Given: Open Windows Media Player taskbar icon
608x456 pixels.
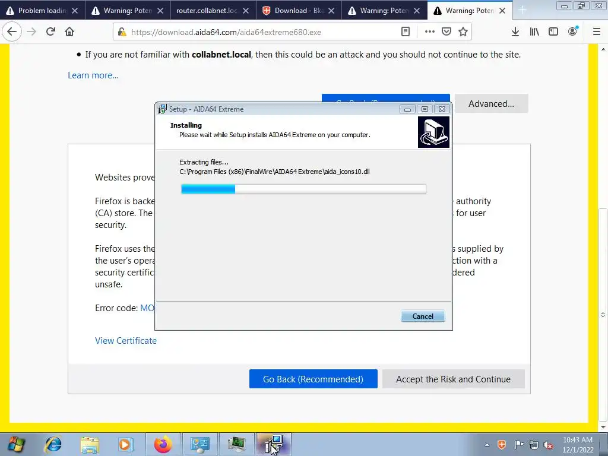Looking at the screenshot, I should pos(125,444).
